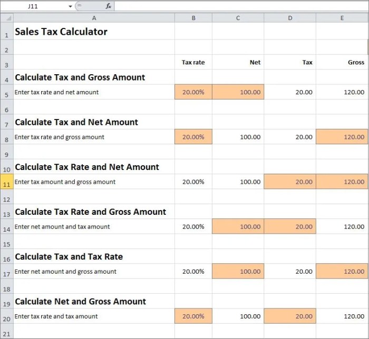Click the 'Gross' heading cell
Screen dimensions: 369x339
click(x=342, y=62)
